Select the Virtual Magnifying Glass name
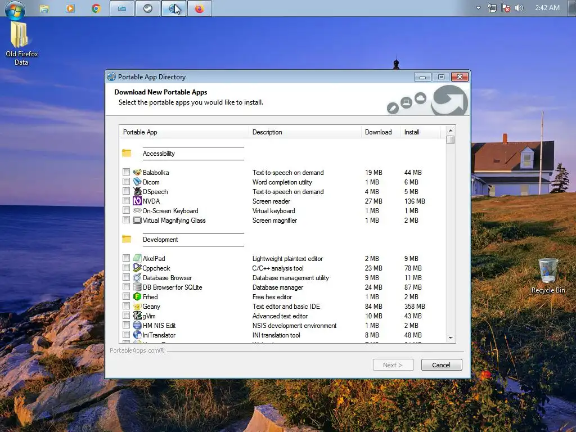 174,220
